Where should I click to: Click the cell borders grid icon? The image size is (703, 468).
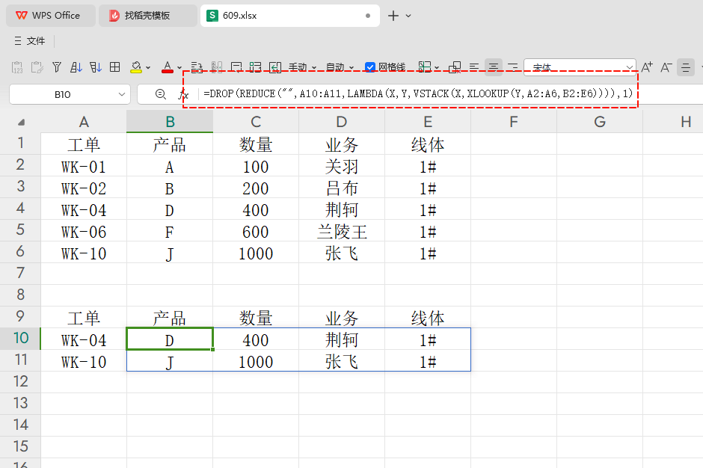coord(114,67)
